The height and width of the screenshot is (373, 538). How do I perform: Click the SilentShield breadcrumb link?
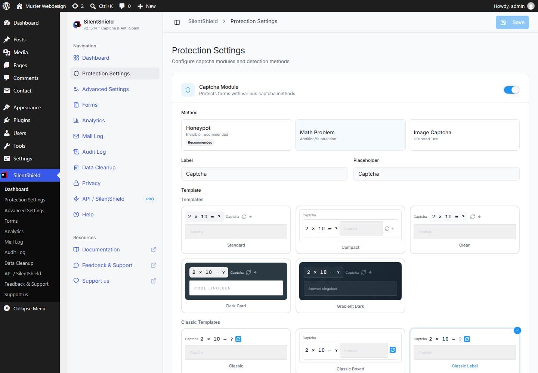pyautogui.click(x=203, y=21)
